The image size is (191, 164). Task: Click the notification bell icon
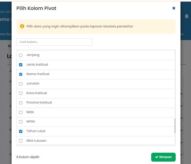coord(187,16)
